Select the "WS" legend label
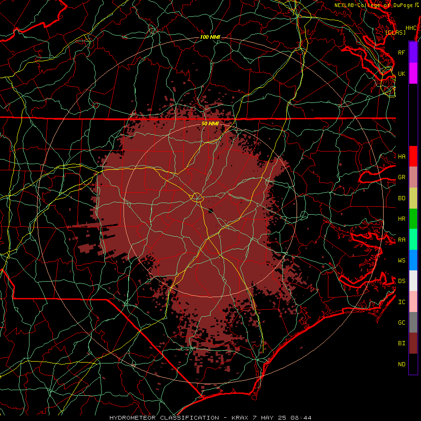Viewport: 421px width, 421px height. point(402,260)
